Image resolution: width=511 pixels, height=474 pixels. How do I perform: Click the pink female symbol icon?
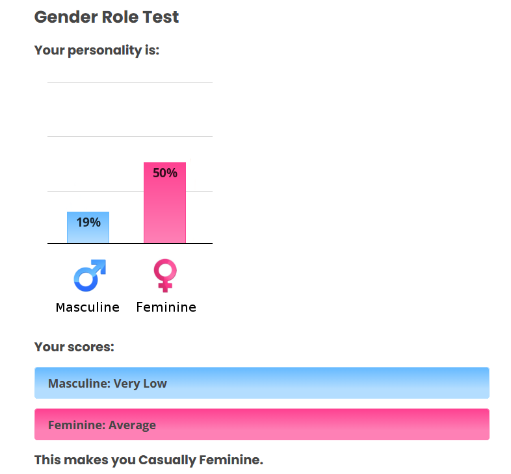pos(165,275)
